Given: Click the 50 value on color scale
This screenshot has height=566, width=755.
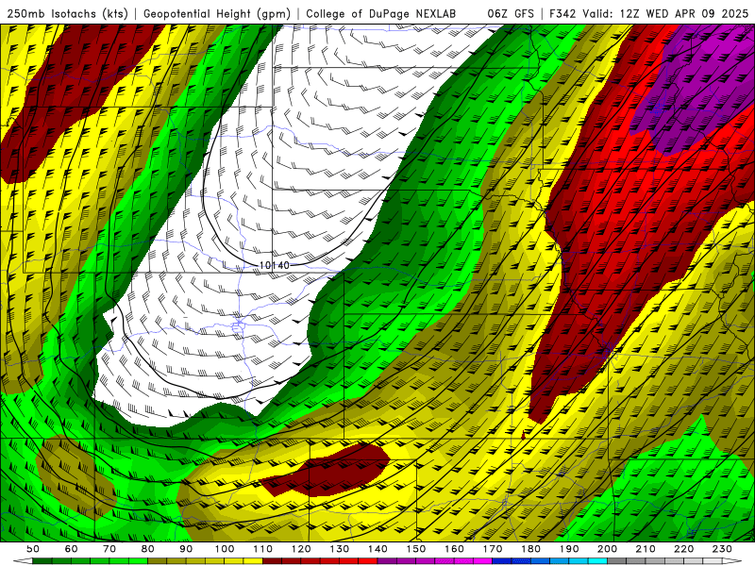Looking at the screenshot, I should click(x=33, y=549).
